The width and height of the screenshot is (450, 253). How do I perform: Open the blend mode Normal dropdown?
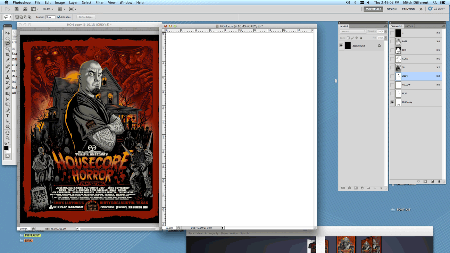pos(353,31)
